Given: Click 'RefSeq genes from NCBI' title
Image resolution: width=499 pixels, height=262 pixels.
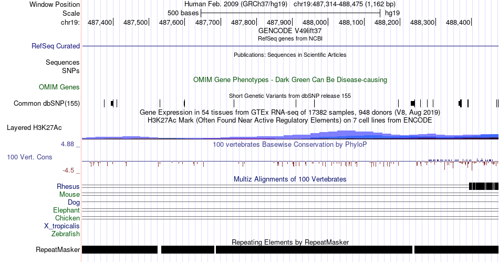Looking at the screenshot, I should click(290, 38).
